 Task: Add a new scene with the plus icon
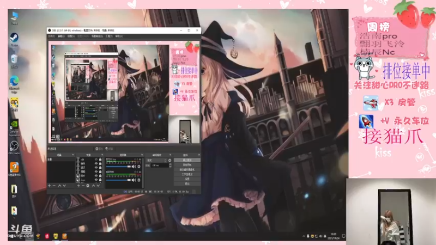50,186
